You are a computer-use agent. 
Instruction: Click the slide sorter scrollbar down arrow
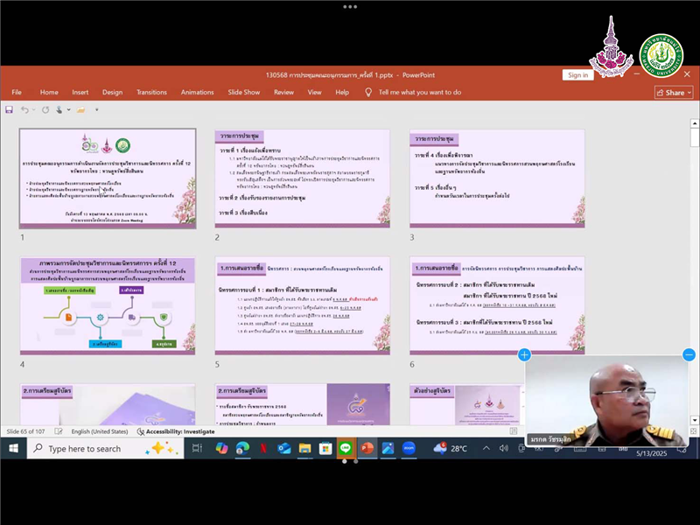(x=694, y=420)
